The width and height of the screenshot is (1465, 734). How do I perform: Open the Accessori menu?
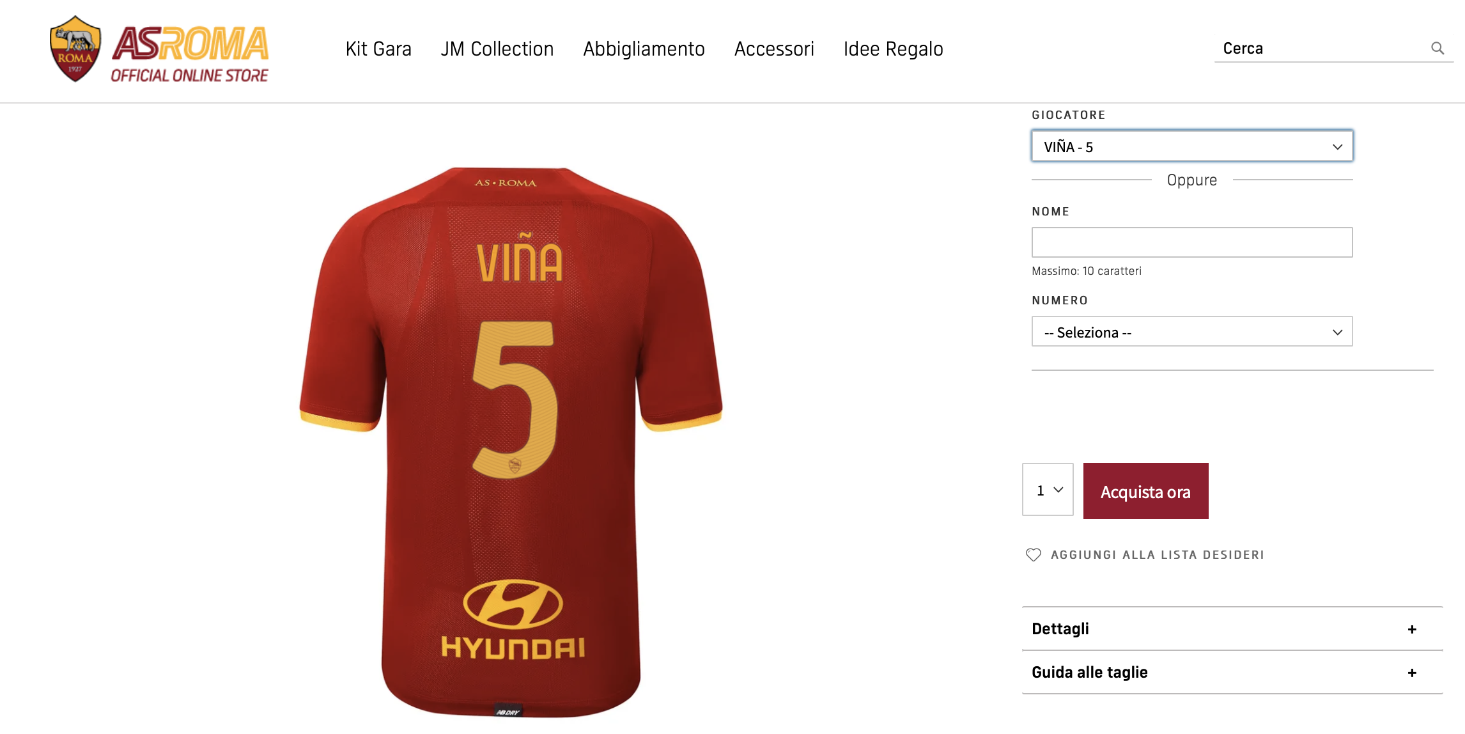coord(774,49)
